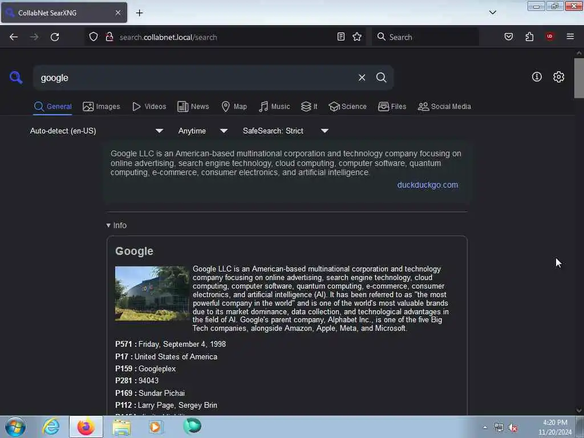The height and width of the screenshot is (438, 584).
Task: Click the P112 Larry Page, Sergey Brin row
Action: 166,405
